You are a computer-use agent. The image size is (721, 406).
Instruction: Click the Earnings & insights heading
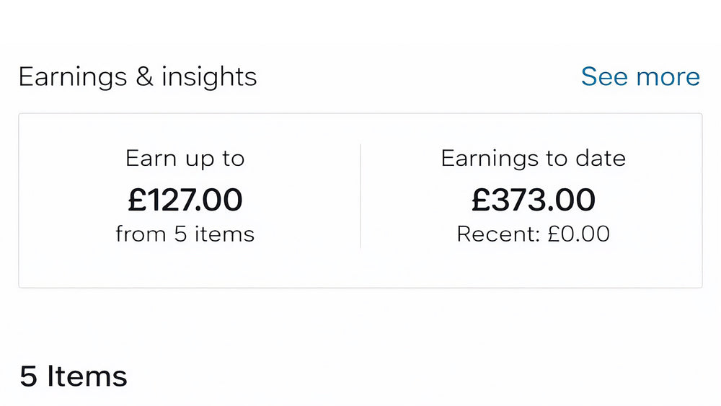(138, 76)
